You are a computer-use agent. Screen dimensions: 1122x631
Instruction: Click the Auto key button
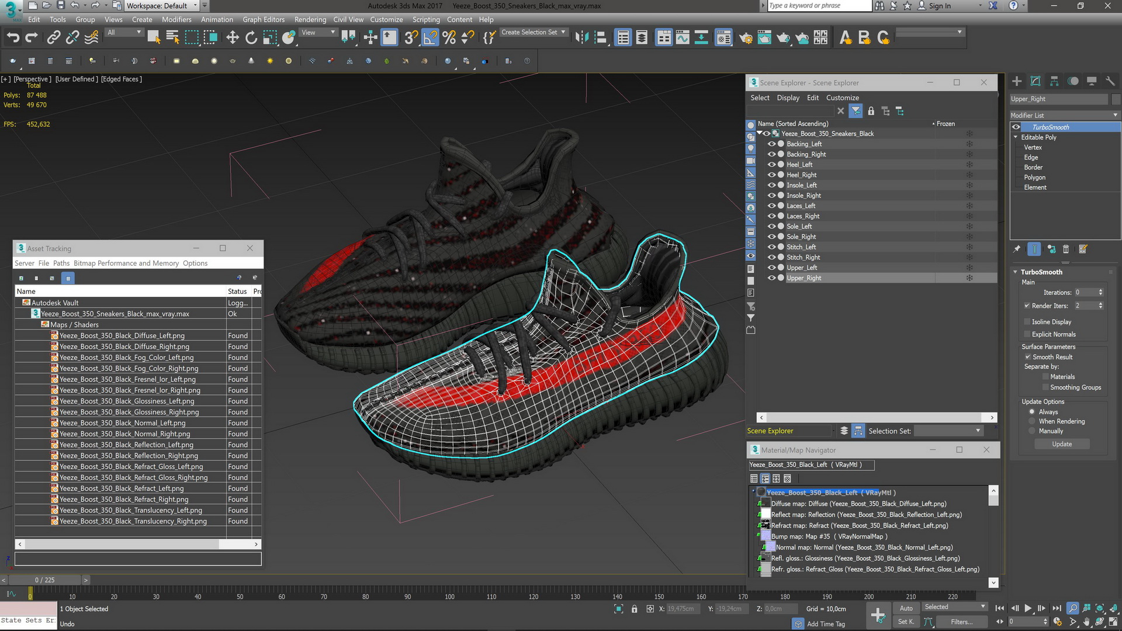click(906, 608)
